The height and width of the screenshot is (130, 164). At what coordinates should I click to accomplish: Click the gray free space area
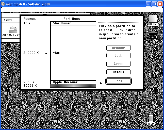(x=73, y=86)
